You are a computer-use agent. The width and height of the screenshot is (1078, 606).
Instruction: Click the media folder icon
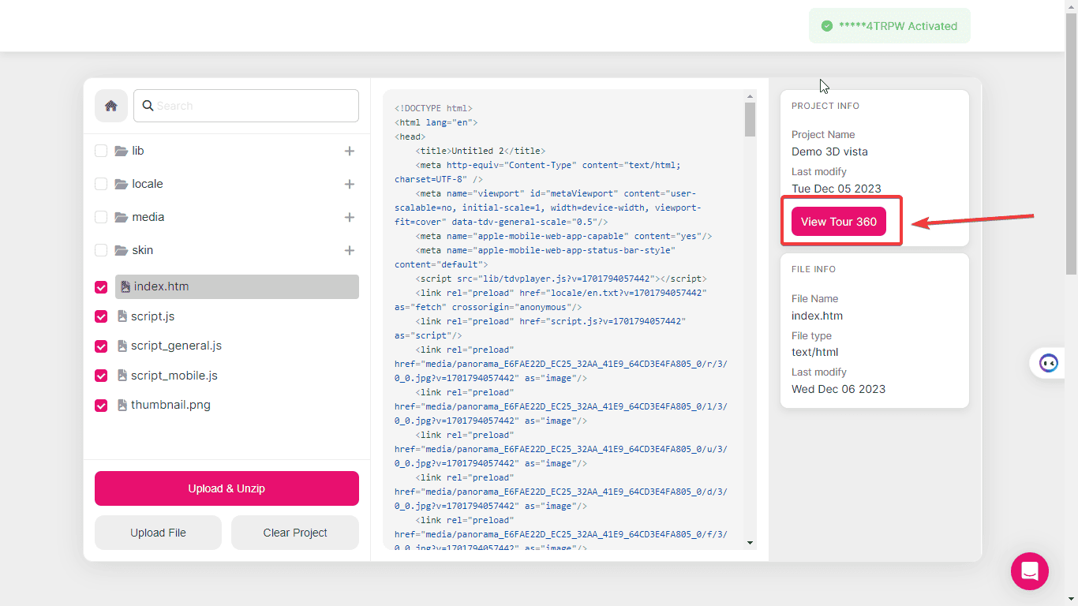[x=121, y=217]
